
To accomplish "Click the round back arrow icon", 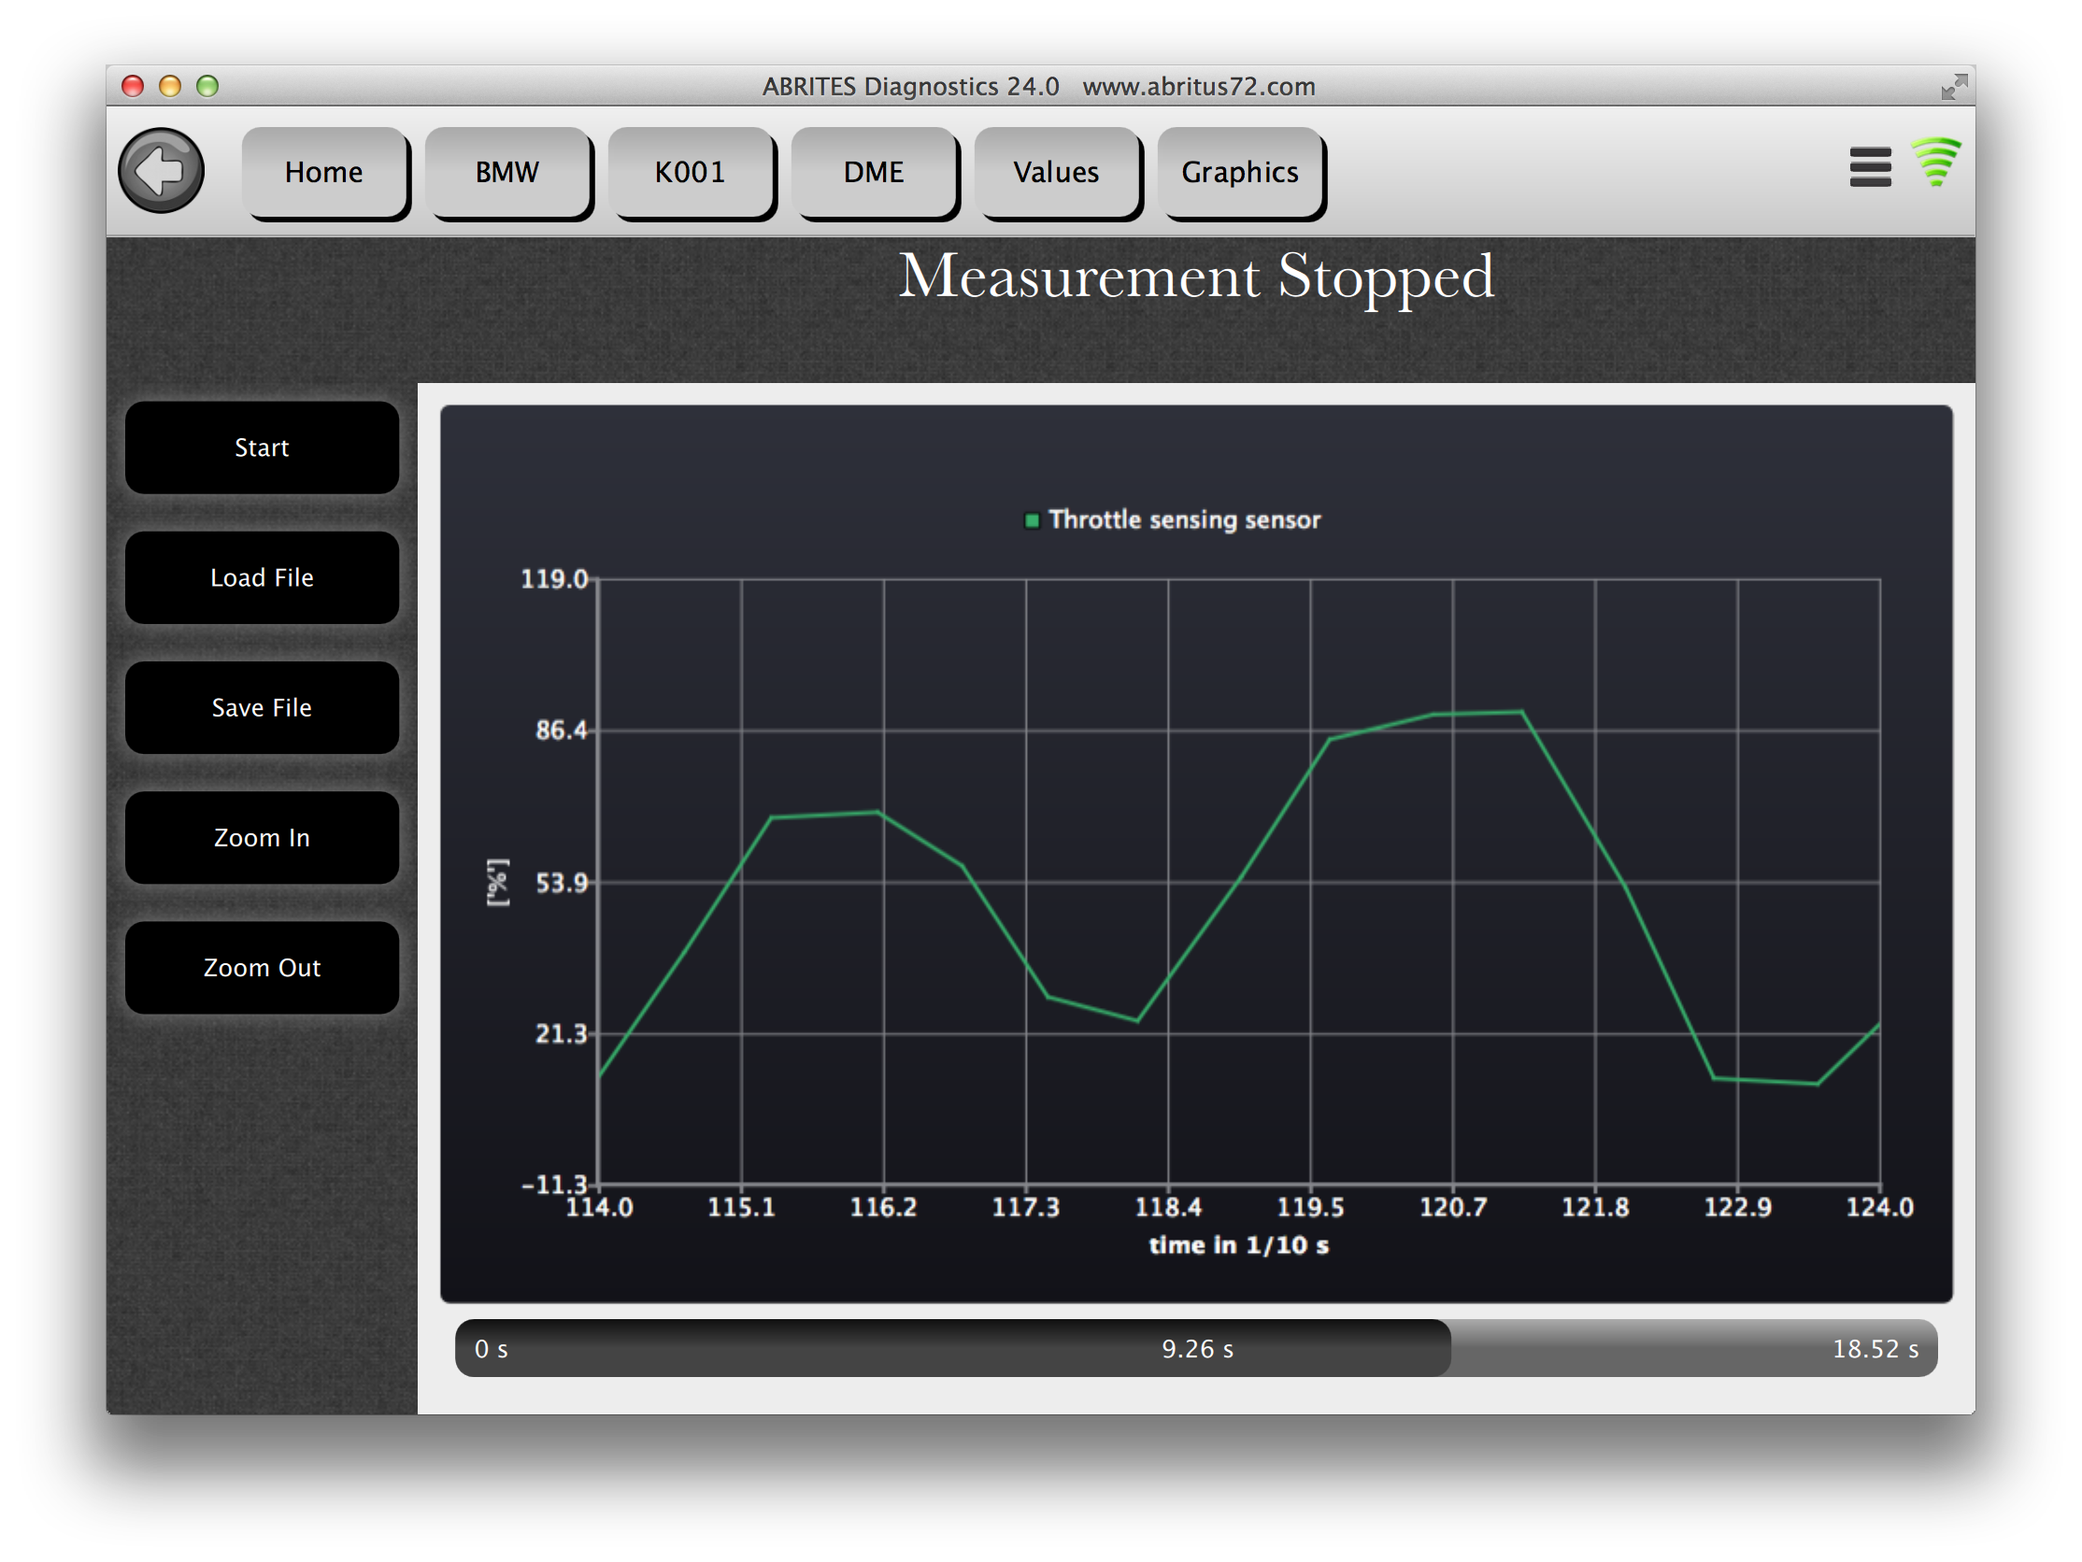I will (161, 170).
